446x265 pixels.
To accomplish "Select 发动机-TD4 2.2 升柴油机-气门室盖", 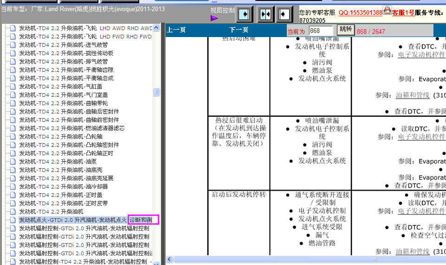I will click(x=64, y=95).
